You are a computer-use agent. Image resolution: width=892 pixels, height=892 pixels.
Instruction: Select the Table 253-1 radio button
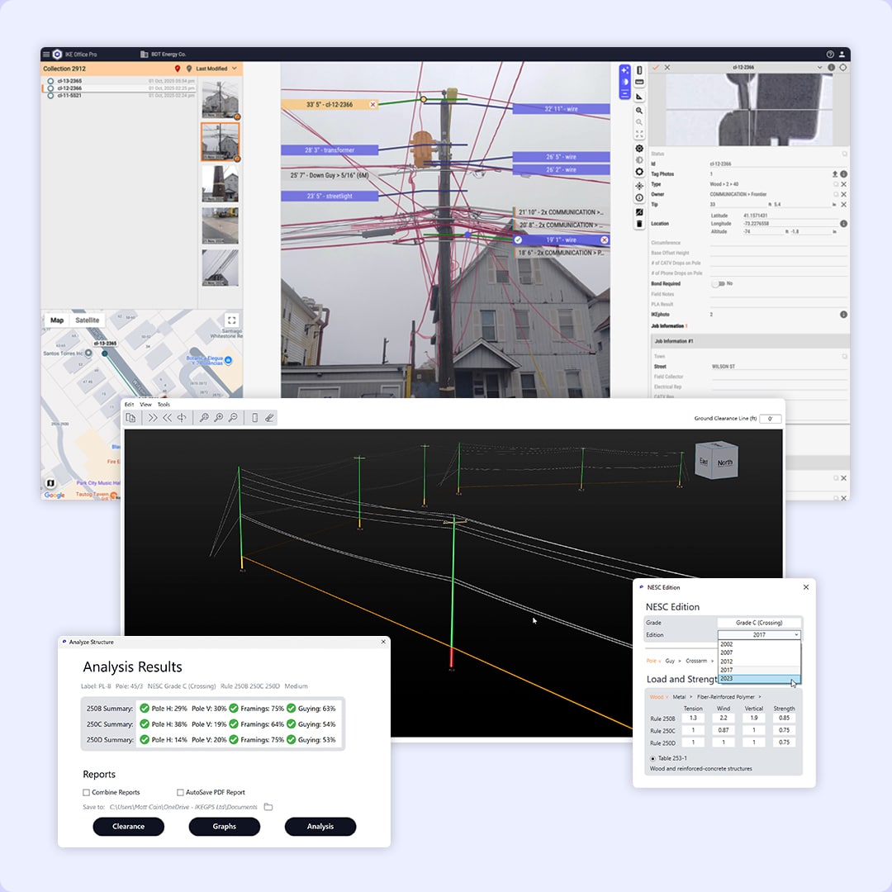pyautogui.click(x=652, y=758)
